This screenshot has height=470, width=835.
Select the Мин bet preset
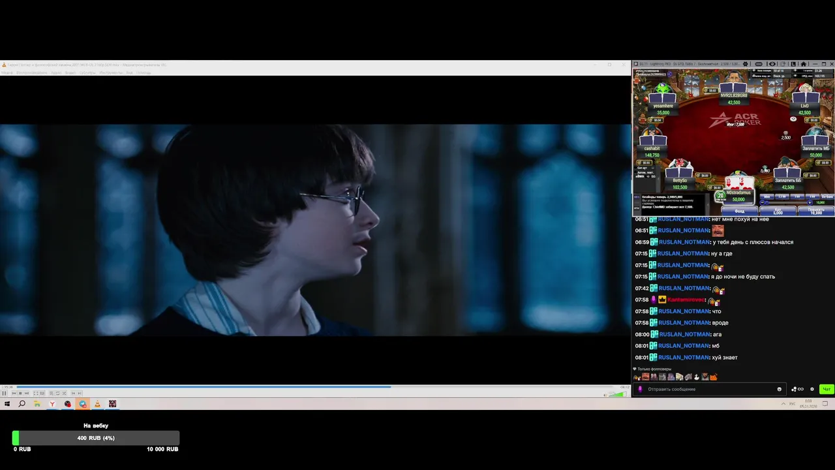[767, 196]
